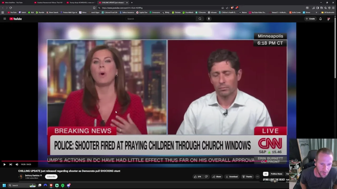Go back to the previous page

coord(3,8)
